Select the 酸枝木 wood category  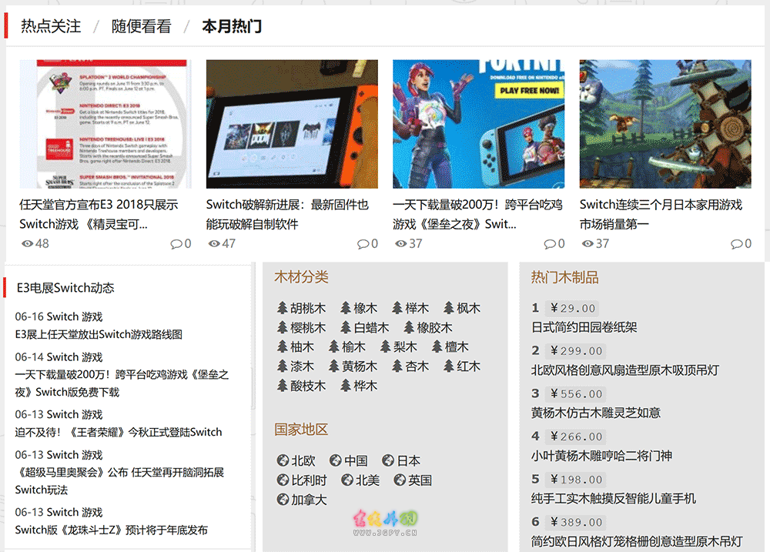point(302,386)
